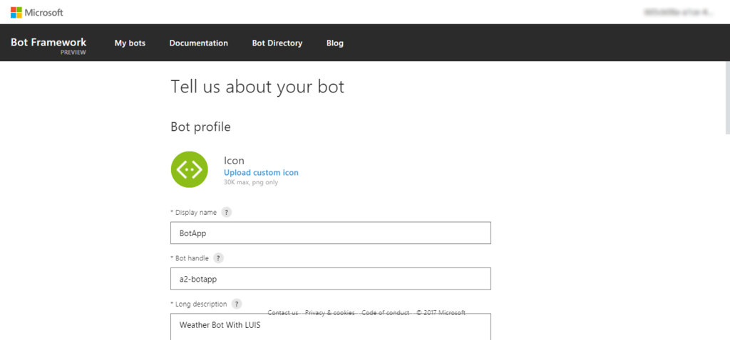Click the "Icon" label text
Image resolution: width=730 pixels, height=340 pixels.
click(x=234, y=161)
